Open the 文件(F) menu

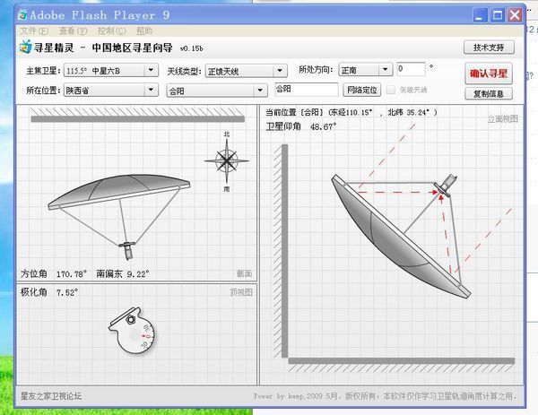pos(34,30)
